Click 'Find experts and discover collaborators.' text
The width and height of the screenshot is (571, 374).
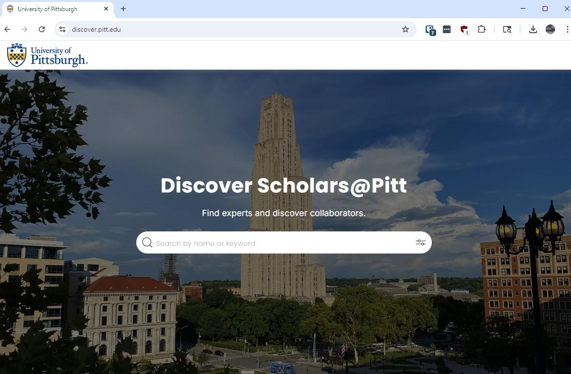284,213
